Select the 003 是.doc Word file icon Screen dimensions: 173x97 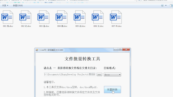44,17
